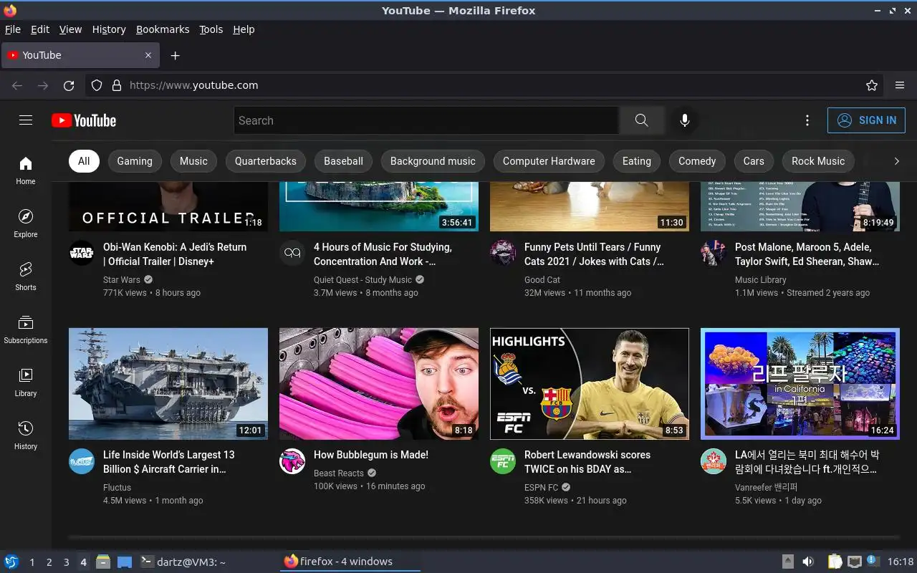The image size is (917, 573).
Task: Select the Baseball filter chip
Action: [x=343, y=161]
